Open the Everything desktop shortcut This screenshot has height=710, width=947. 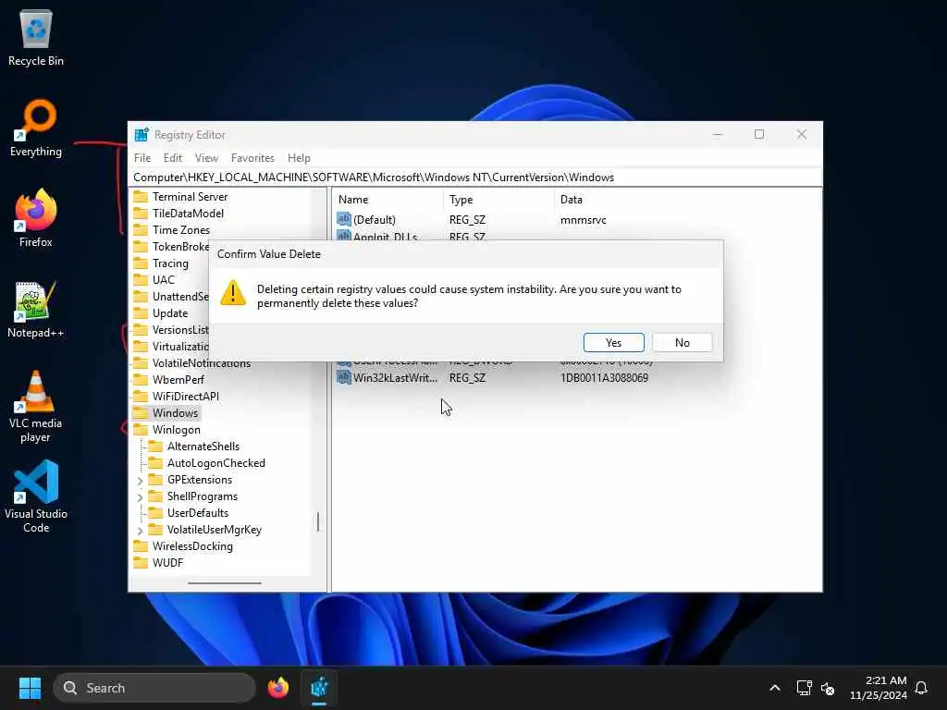pyautogui.click(x=36, y=129)
